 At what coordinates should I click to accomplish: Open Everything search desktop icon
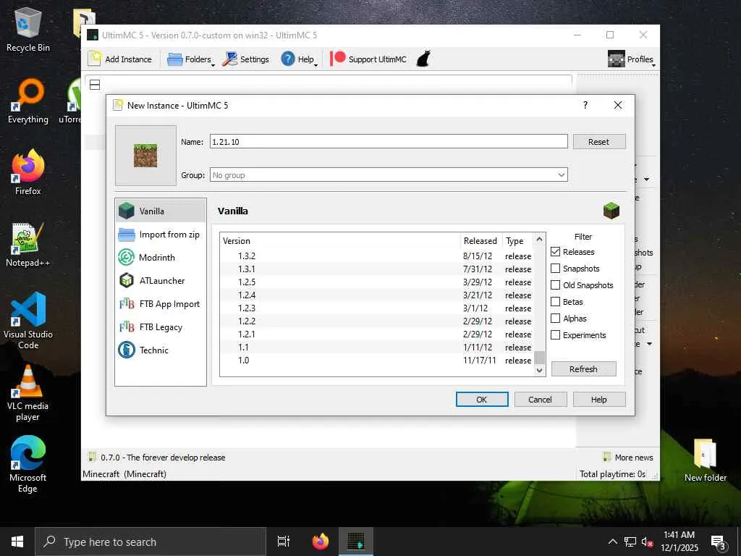point(28,101)
